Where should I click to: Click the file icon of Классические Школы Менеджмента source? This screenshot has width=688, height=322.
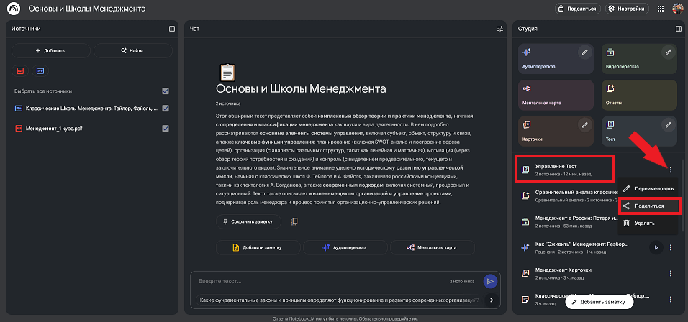click(19, 109)
